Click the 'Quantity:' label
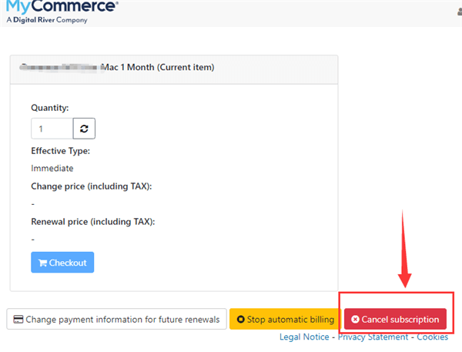This screenshot has width=462, height=352. point(50,108)
